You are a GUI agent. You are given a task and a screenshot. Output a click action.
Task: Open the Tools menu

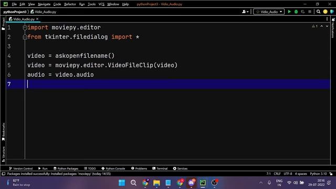coord(91,4)
